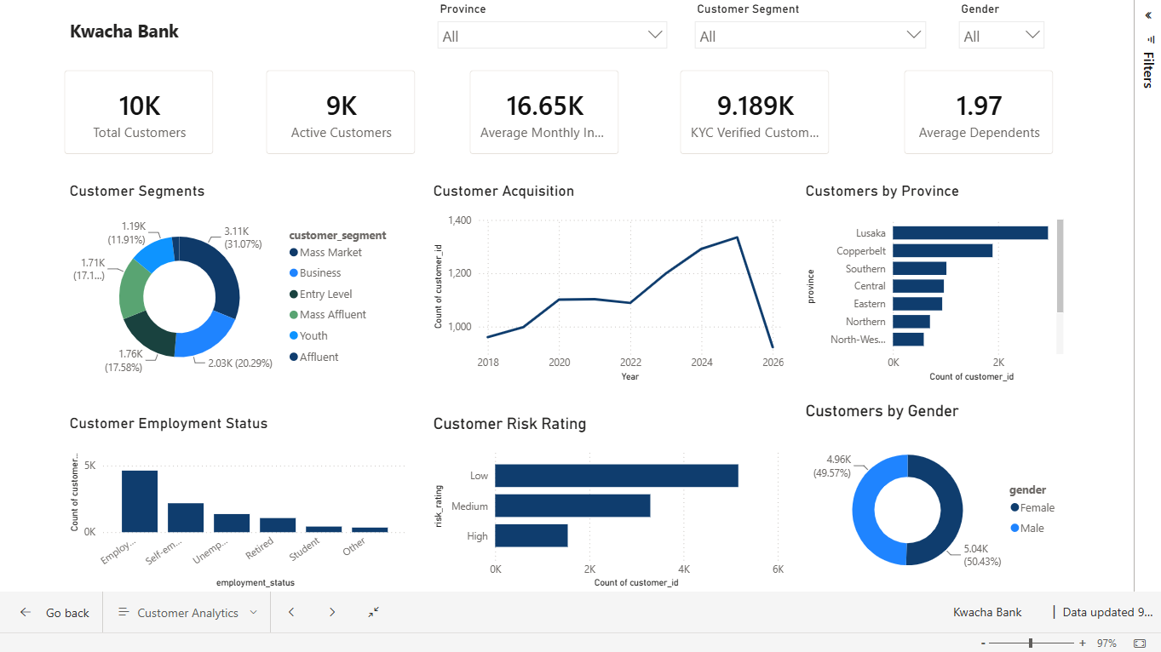Click the zoom slider handle
Viewport: 1161px width, 652px height.
(x=1031, y=643)
